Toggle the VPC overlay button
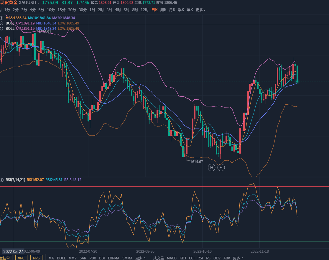 click(21, 258)
